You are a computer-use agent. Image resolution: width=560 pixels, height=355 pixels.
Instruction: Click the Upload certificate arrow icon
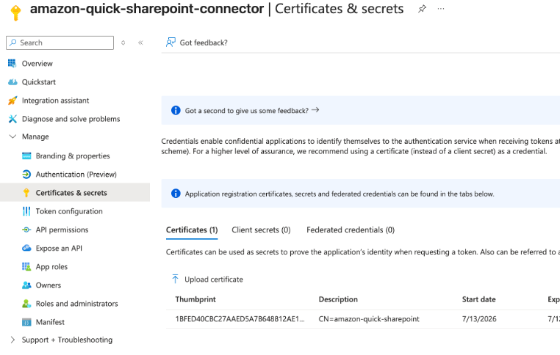pos(175,279)
